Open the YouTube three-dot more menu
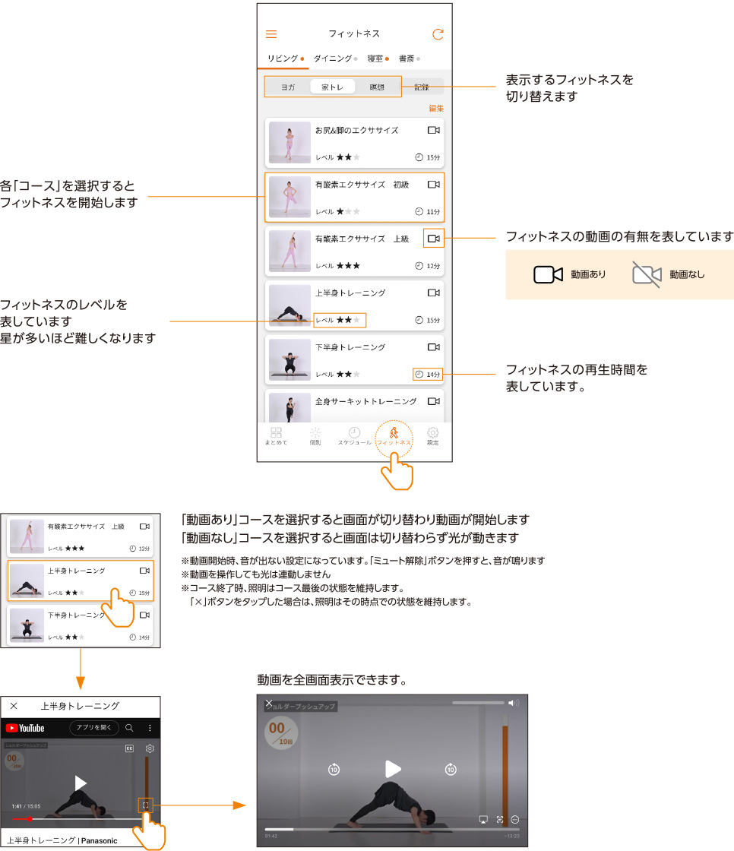 (x=150, y=728)
